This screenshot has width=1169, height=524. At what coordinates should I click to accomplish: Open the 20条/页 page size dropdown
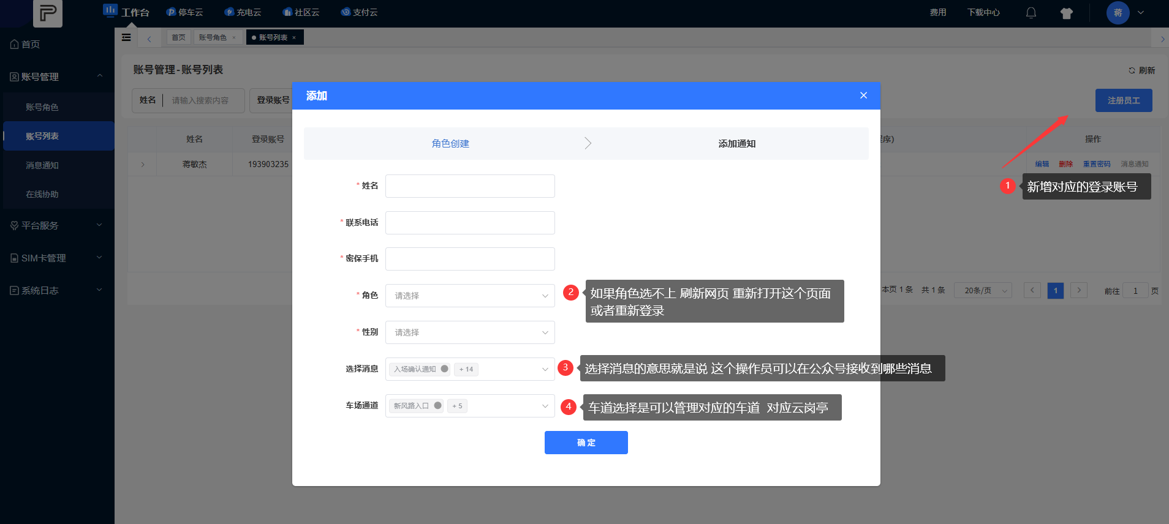[983, 290]
